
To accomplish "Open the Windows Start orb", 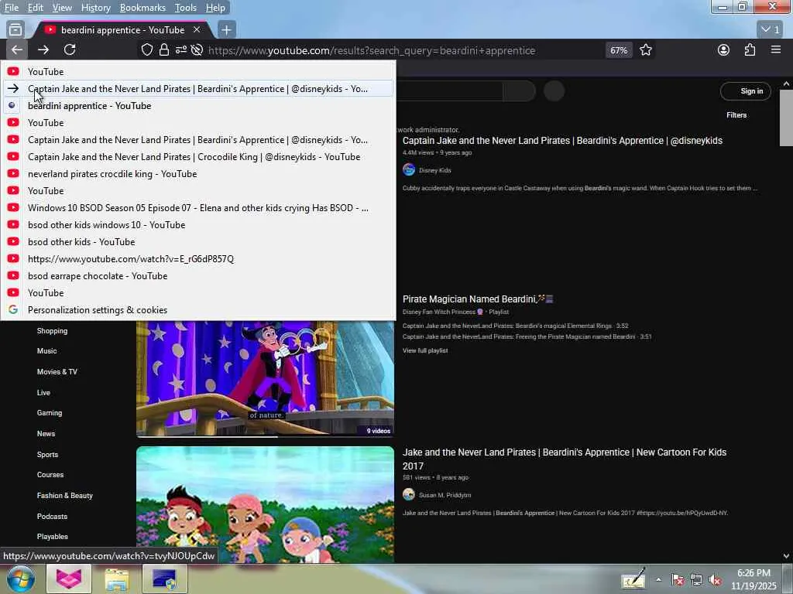I will click(21, 579).
